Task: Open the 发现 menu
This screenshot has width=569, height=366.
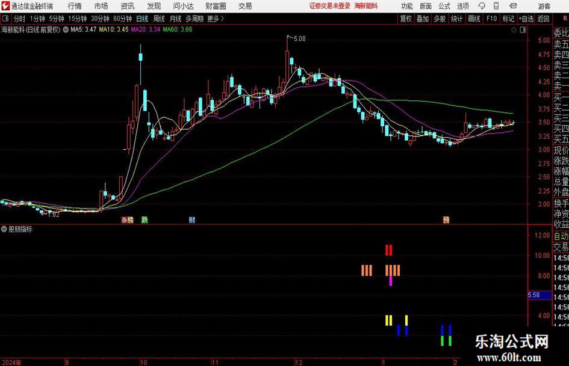Action: [154, 6]
